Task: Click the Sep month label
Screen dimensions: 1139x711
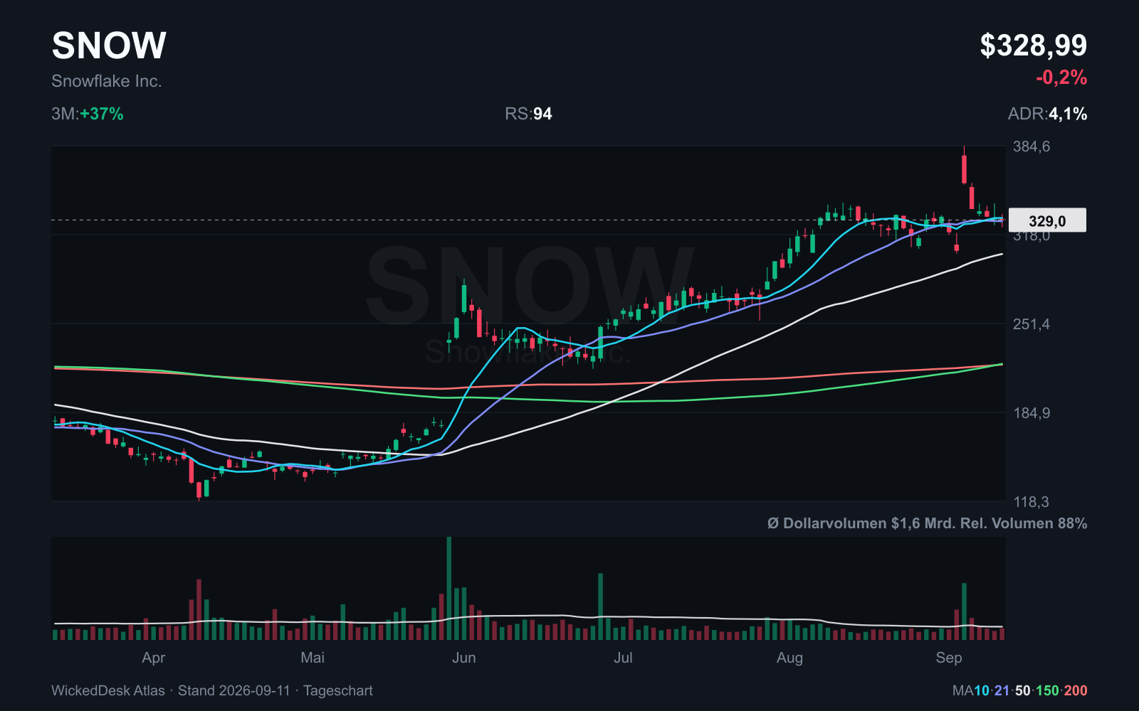Action: [949, 658]
